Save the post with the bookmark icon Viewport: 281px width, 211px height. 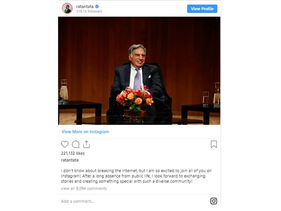coord(214,144)
